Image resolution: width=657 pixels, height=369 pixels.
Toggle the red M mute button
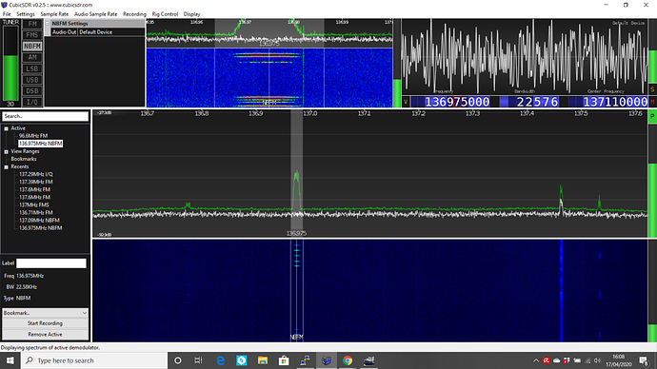pyautogui.click(x=652, y=102)
